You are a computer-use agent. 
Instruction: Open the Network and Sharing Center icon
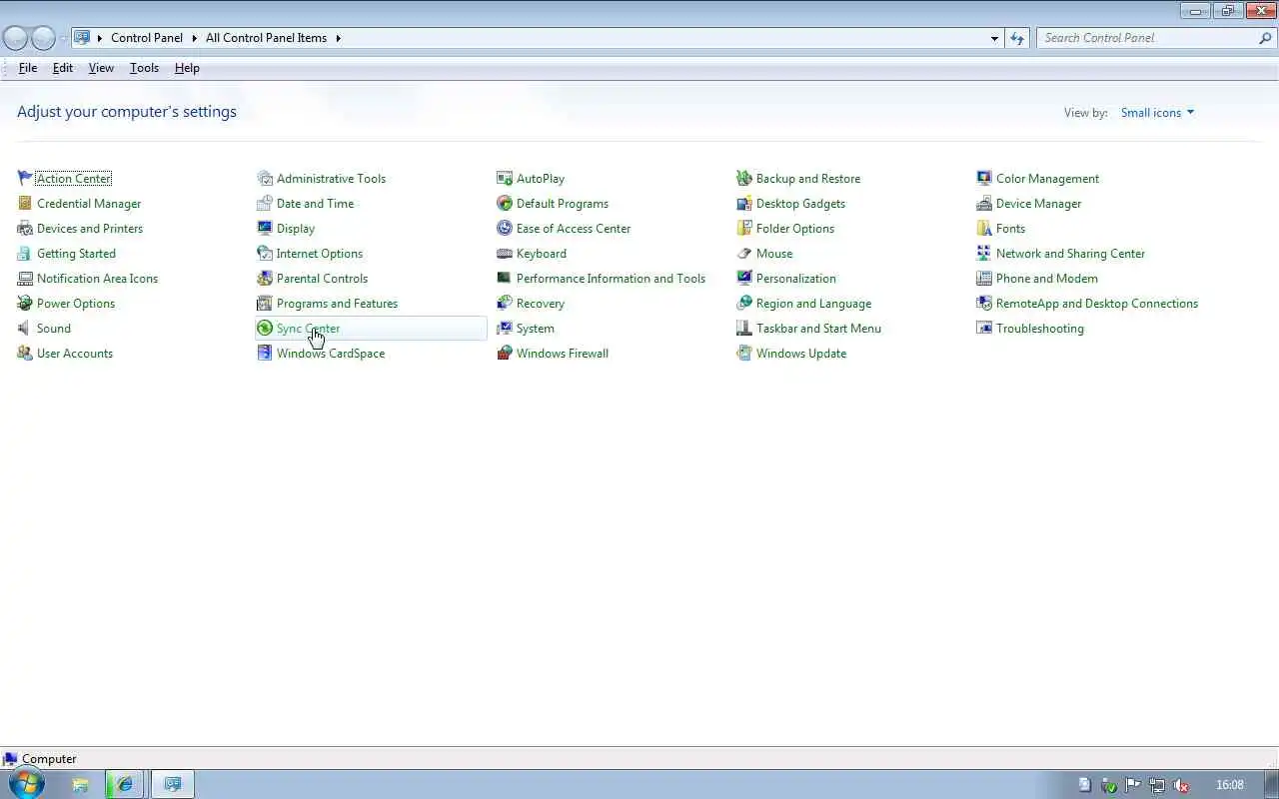(984, 253)
